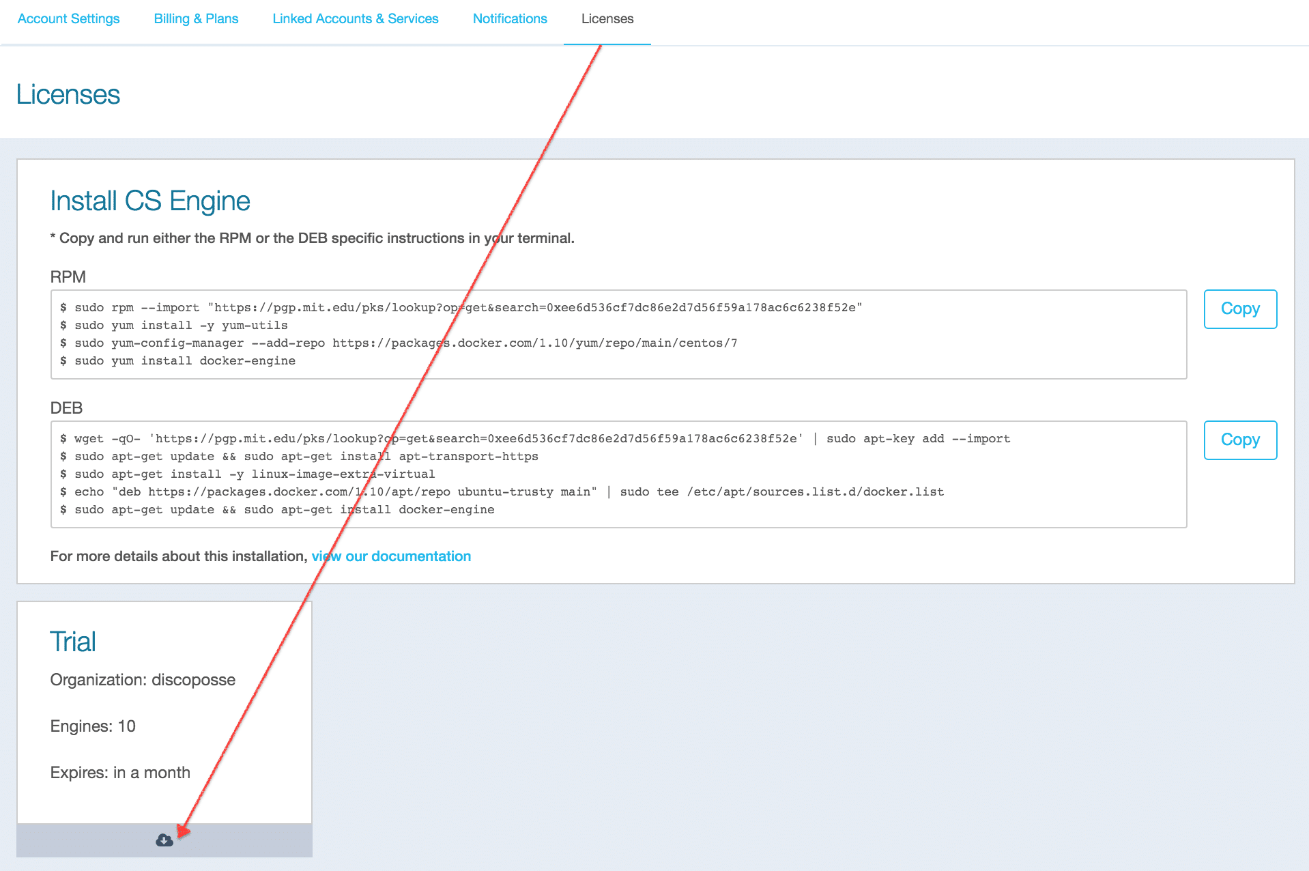
Task: Open the Notifications tab
Action: click(x=510, y=19)
